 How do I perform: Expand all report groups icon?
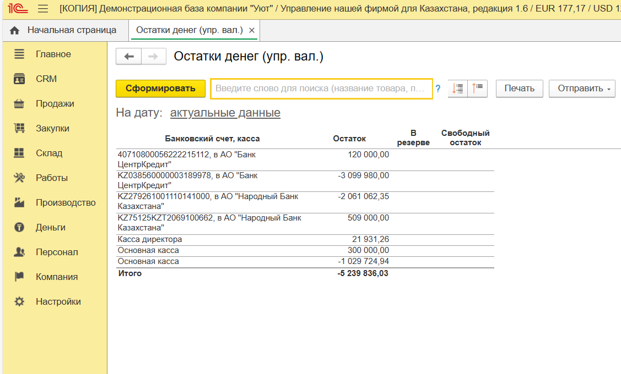click(458, 89)
